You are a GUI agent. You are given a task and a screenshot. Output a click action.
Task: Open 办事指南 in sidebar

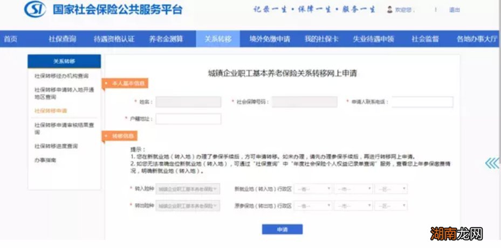(x=45, y=160)
